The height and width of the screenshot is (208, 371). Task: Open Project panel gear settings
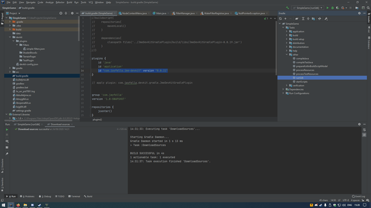[72, 13]
